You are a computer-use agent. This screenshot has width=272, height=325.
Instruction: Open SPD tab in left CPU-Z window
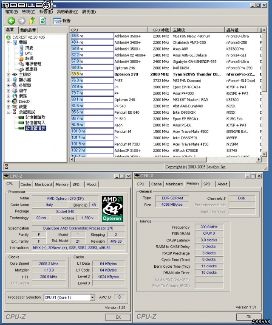(76, 184)
